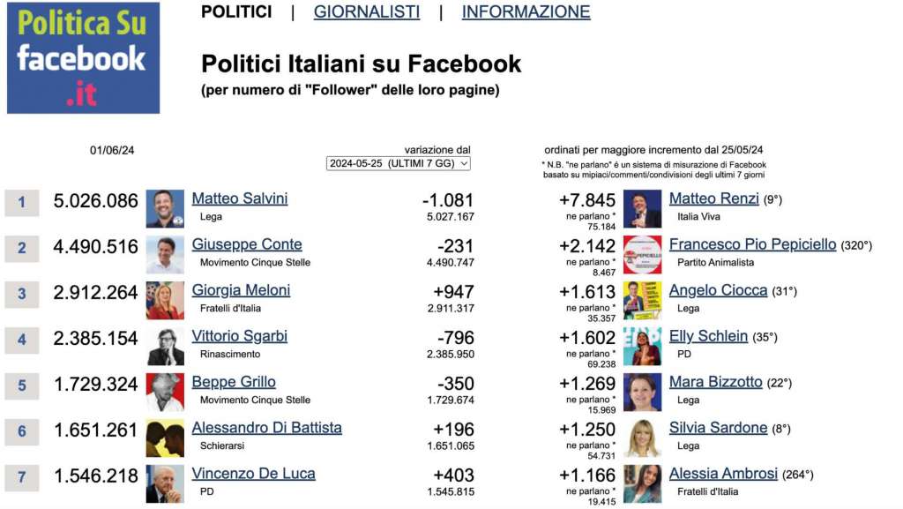Open Giuseppe Conte's profile link
The width and height of the screenshot is (903, 509).
[x=247, y=244]
